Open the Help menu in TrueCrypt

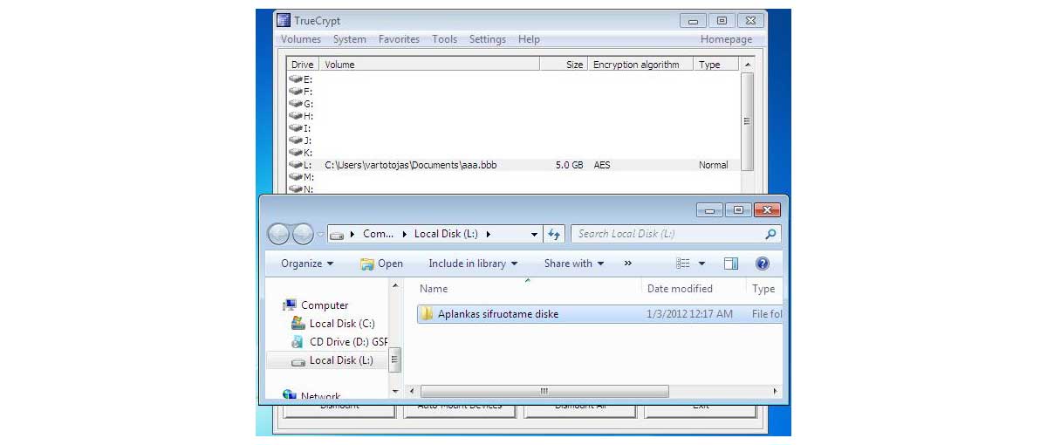pyautogui.click(x=529, y=39)
